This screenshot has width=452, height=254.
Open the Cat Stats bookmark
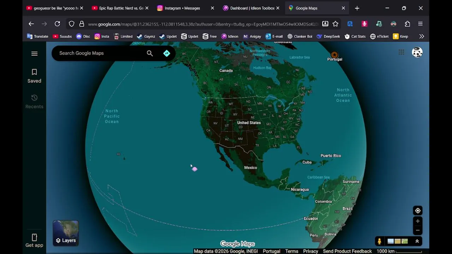coord(355,36)
